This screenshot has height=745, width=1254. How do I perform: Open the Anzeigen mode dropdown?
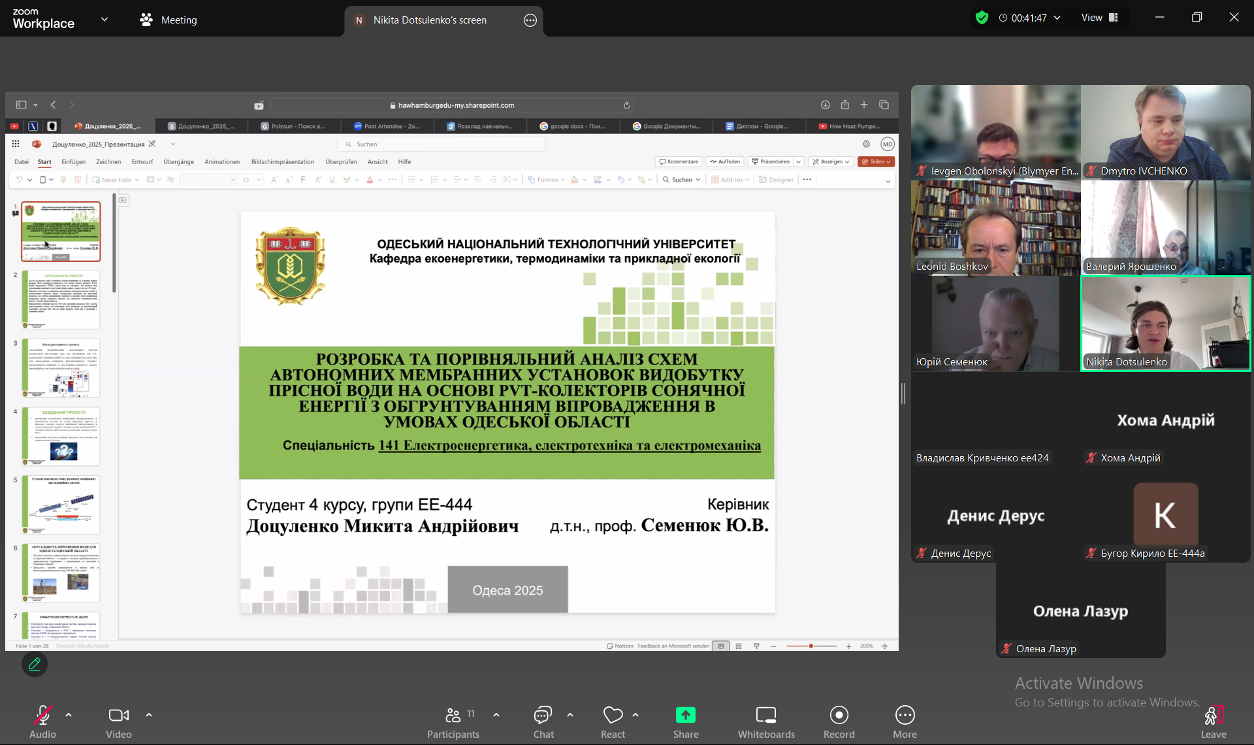(831, 161)
